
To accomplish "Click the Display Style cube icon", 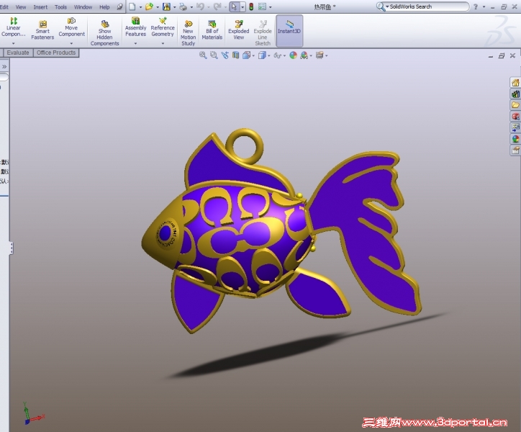I will coord(262,55).
